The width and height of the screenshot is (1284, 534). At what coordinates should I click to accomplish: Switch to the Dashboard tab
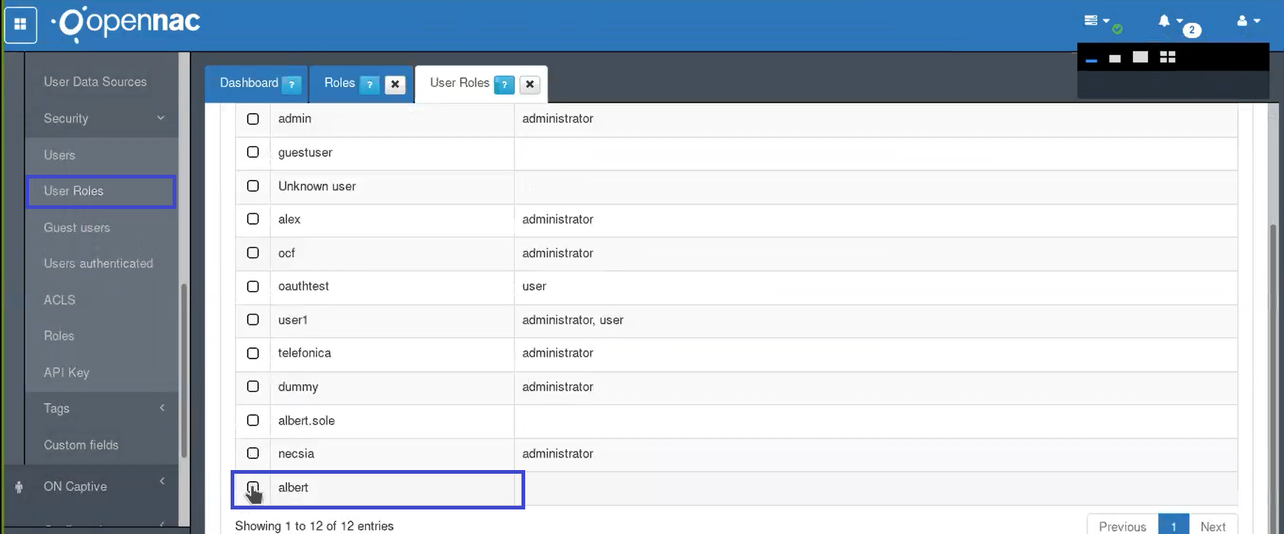click(x=248, y=83)
